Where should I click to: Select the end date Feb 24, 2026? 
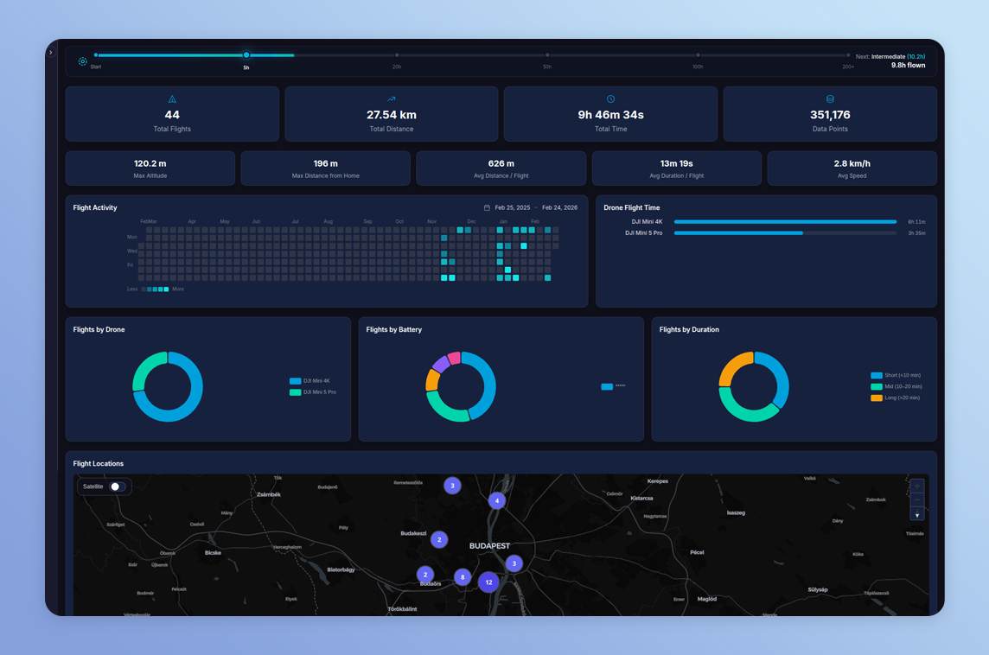[559, 208]
